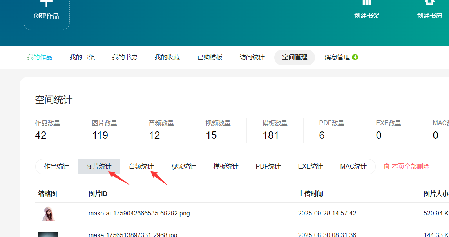The image size is (449, 237).
Task: Open 我的收藏 favorites tab
Action: click(x=167, y=57)
